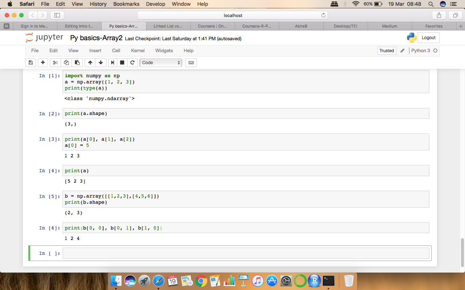This screenshot has height=290, width=465.
Task: Interrupt the kernel
Action: 122,62
